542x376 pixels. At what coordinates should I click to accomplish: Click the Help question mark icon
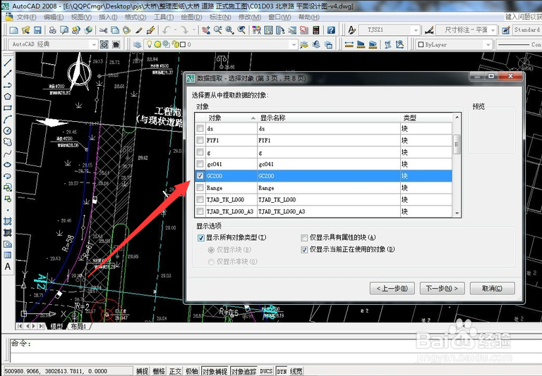(x=331, y=30)
